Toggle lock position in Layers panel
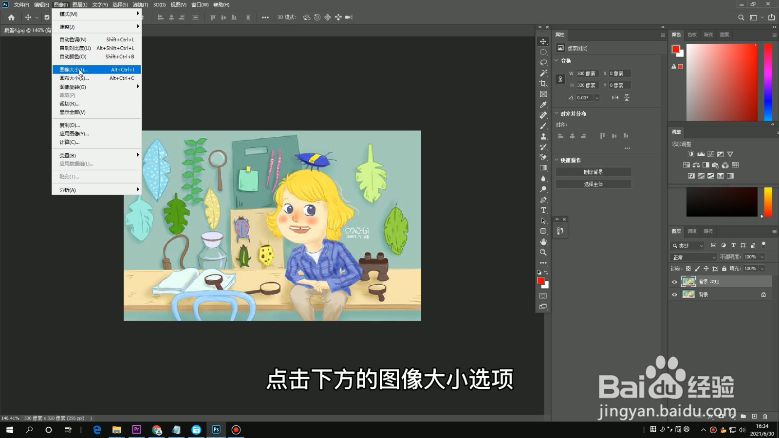This screenshot has width=779, height=438. coord(706,269)
